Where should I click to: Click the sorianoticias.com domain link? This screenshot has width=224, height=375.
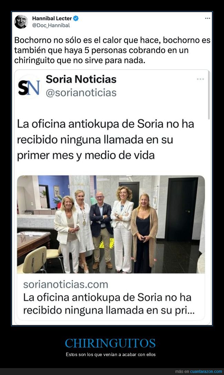click(x=66, y=284)
